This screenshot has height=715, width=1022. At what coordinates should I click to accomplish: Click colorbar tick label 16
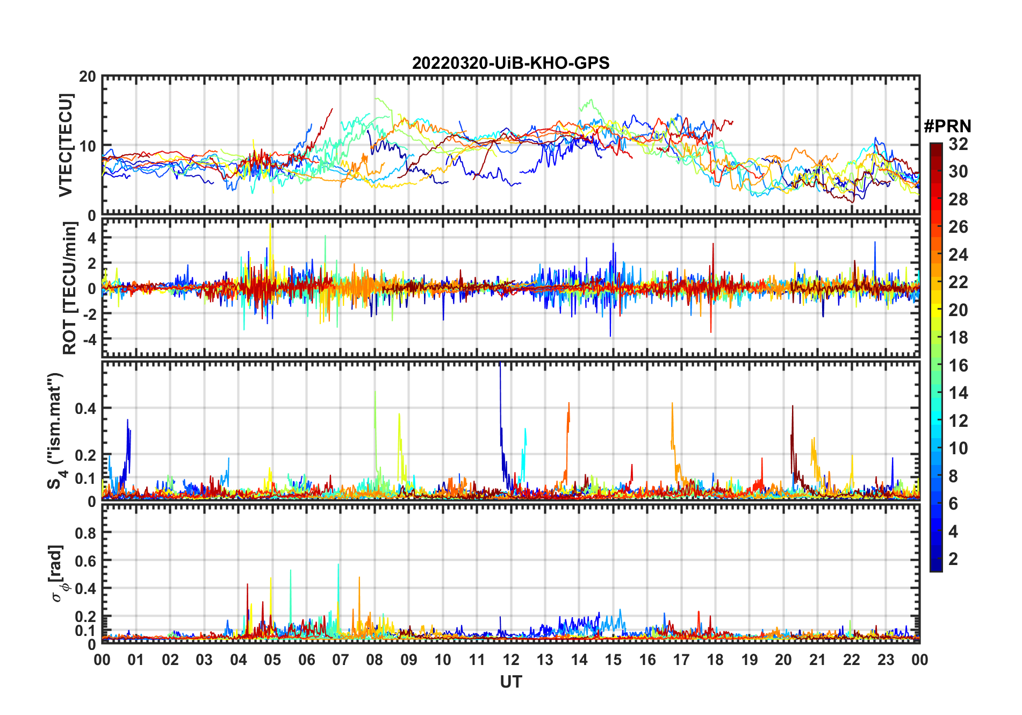pyautogui.click(x=958, y=366)
